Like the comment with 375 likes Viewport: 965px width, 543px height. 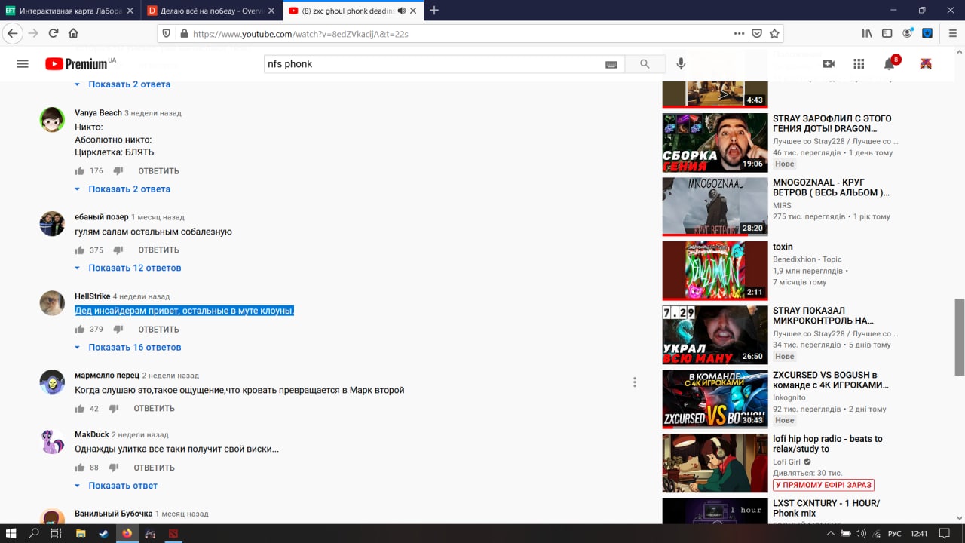point(79,250)
